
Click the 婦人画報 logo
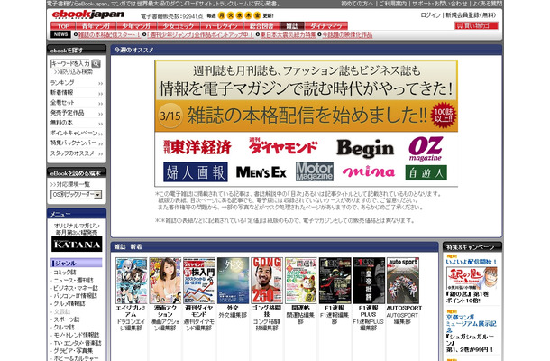tap(196, 171)
